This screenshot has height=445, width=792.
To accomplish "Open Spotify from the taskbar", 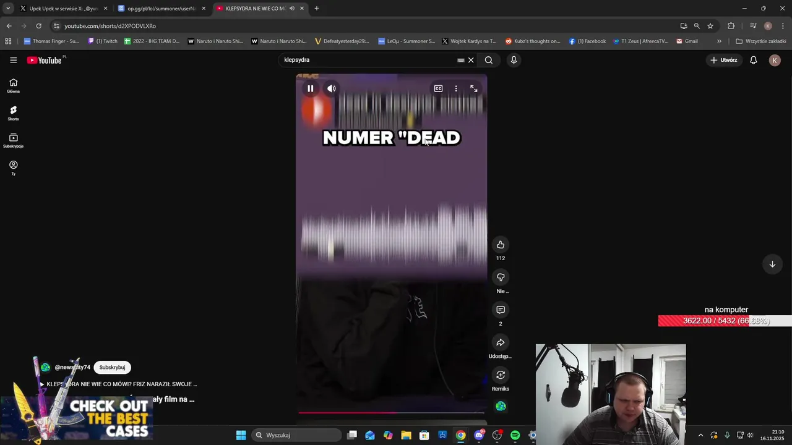I will (515, 435).
